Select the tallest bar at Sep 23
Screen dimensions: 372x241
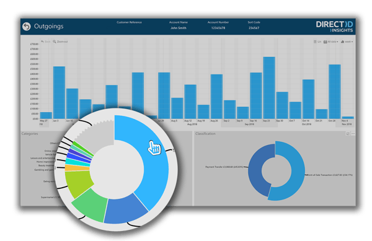(269, 88)
